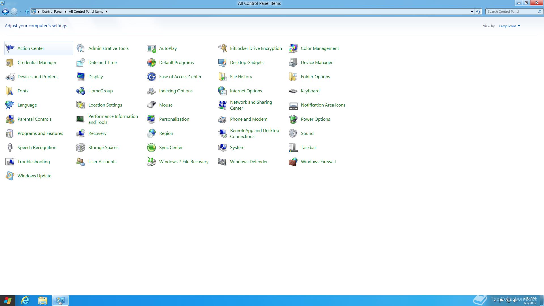Open the Taskbar settings link
Viewport: 544px width, 306px height.
(308, 148)
